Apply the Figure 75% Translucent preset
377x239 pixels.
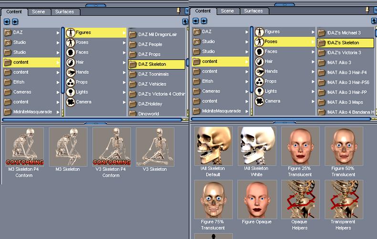(x=213, y=199)
